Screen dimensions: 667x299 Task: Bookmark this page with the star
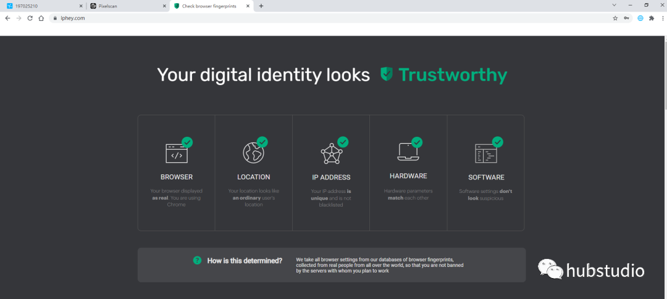[615, 18]
